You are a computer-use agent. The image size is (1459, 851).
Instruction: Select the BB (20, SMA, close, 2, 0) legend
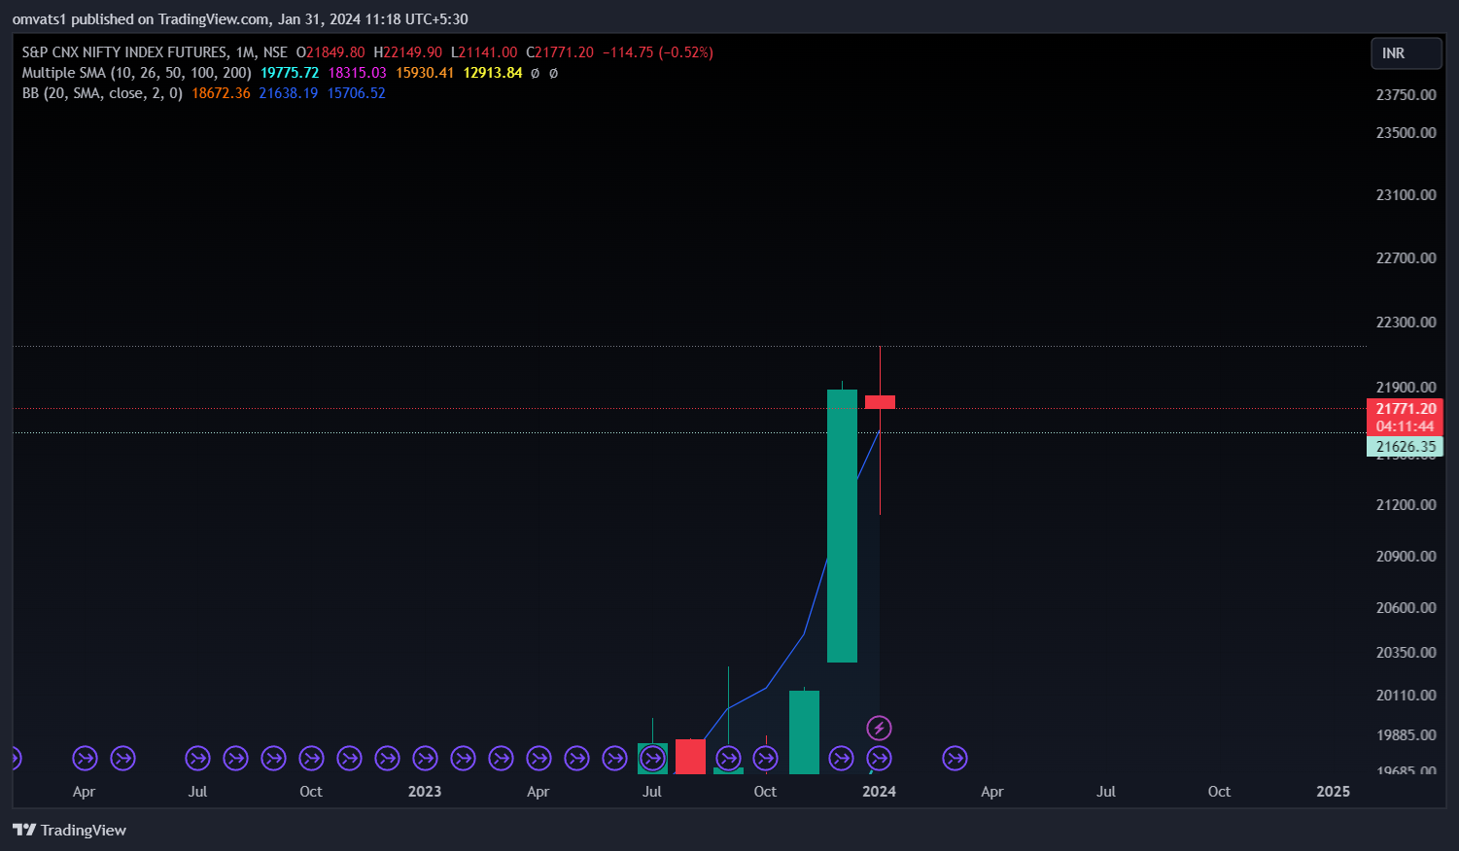[x=102, y=93]
